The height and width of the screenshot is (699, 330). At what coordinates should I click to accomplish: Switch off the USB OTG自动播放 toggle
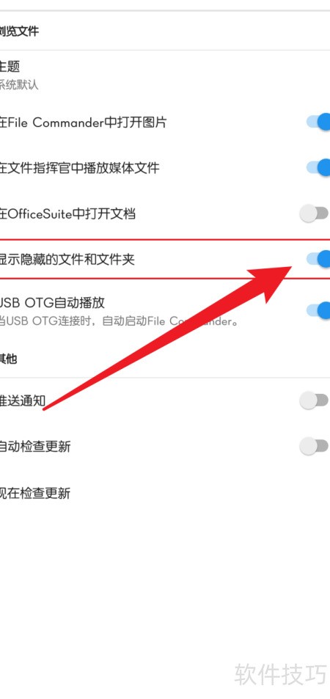(318, 310)
